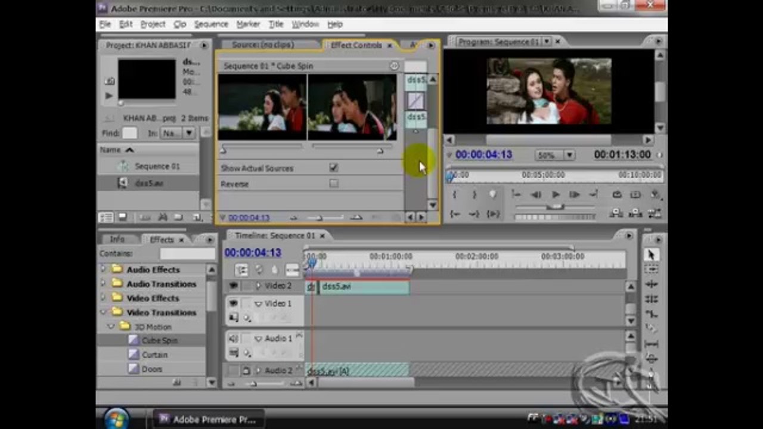Switch to the Info tab
763x429 pixels.
(117, 240)
